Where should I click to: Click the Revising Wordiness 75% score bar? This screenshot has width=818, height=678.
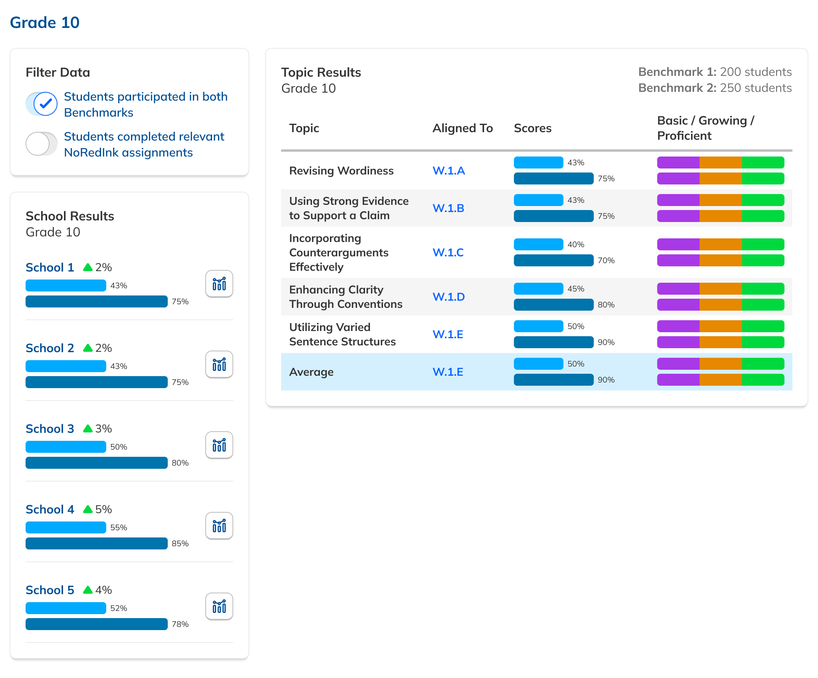[x=553, y=178]
